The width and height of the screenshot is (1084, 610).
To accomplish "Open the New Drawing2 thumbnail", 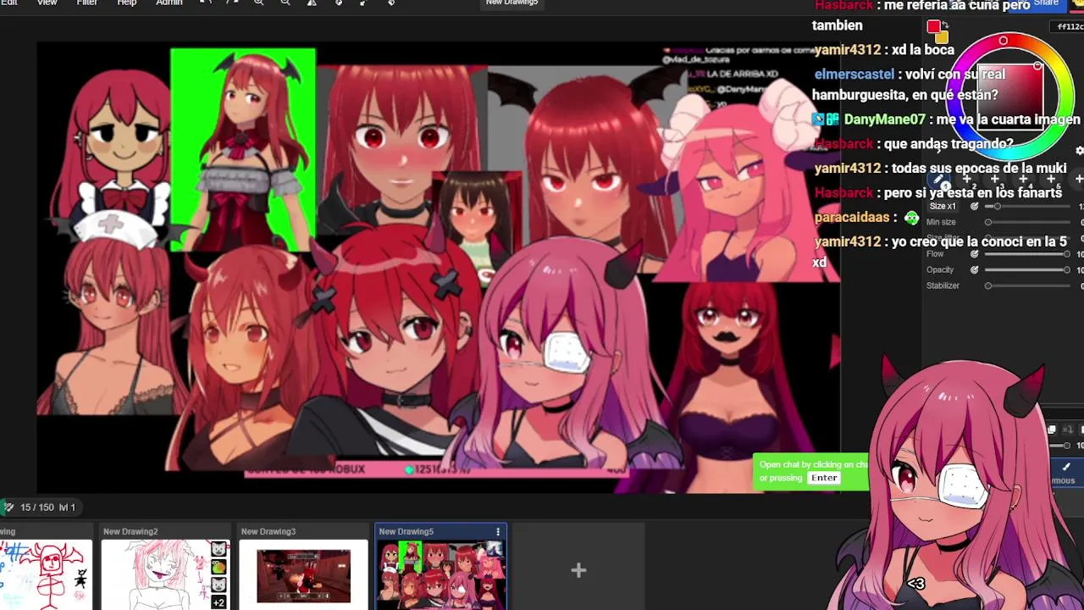I will point(165,574).
